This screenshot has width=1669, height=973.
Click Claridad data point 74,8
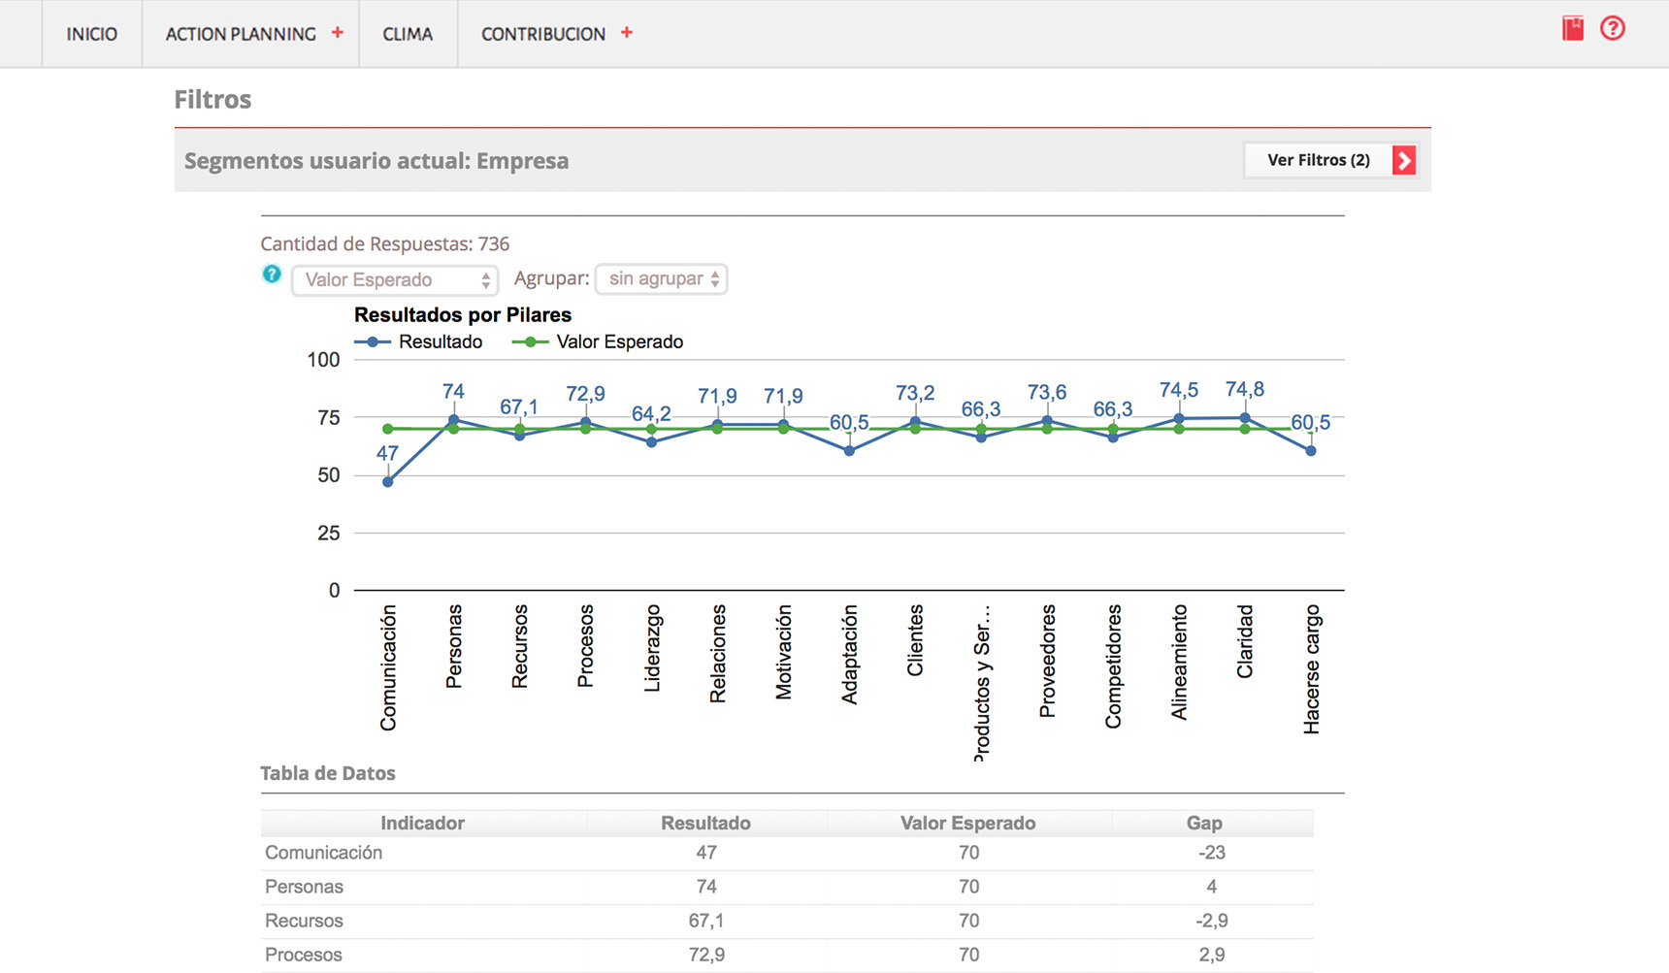[1245, 418]
